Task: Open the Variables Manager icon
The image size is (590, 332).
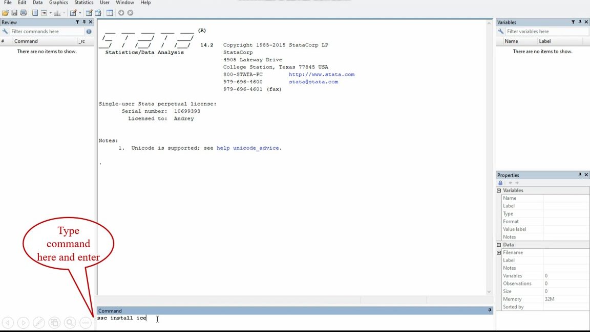Action: (x=110, y=13)
